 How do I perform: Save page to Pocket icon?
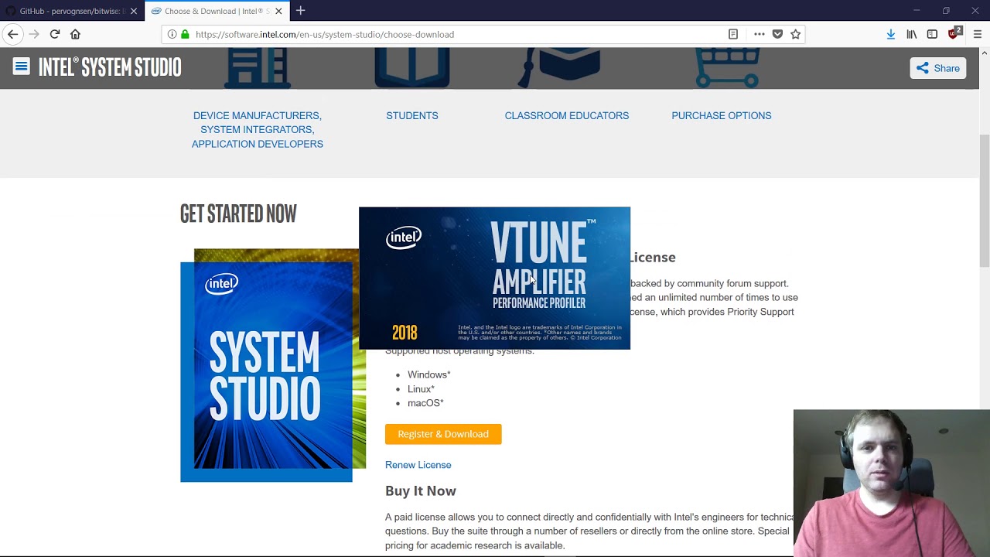tap(777, 34)
